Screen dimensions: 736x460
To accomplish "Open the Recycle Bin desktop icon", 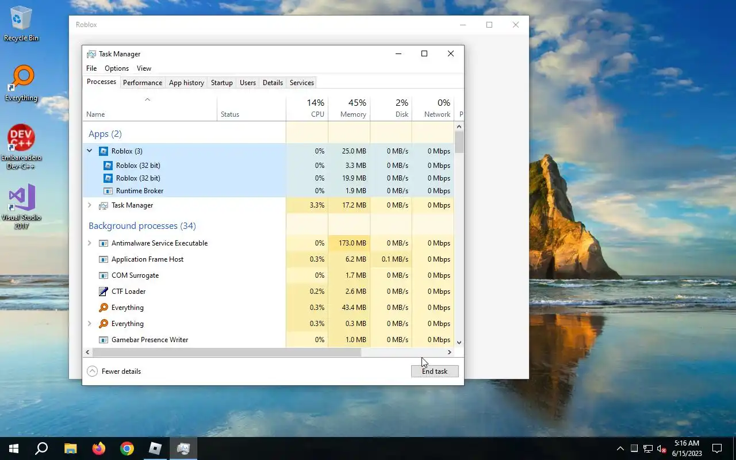I will click(x=21, y=23).
